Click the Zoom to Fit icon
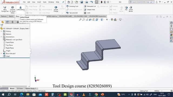The image size is (173, 97). pyautogui.click(x=80, y=20)
